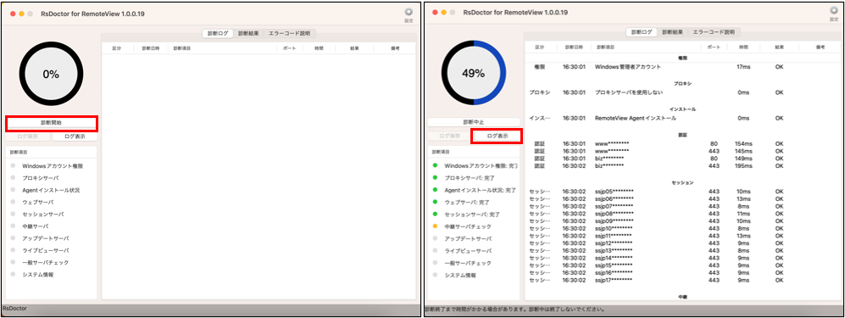
Task: Click gray dot beside アップデートサーバ in 0% window
Action: (x=13, y=237)
